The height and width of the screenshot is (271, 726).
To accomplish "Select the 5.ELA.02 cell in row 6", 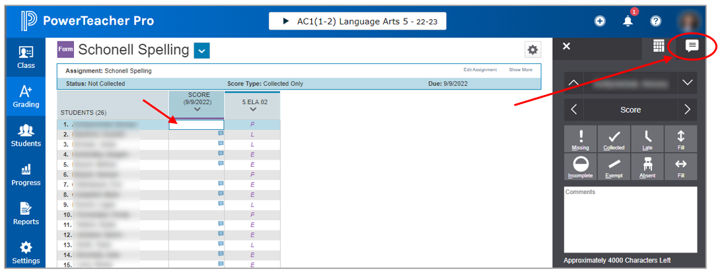I will coord(252,174).
